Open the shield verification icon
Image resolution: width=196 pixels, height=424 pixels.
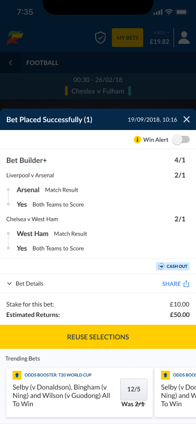click(x=100, y=38)
